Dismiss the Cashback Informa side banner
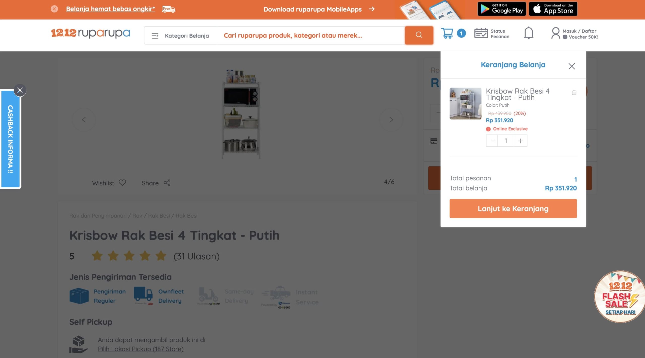Image resolution: width=645 pixels, height=358 pixels. point(20,90)
